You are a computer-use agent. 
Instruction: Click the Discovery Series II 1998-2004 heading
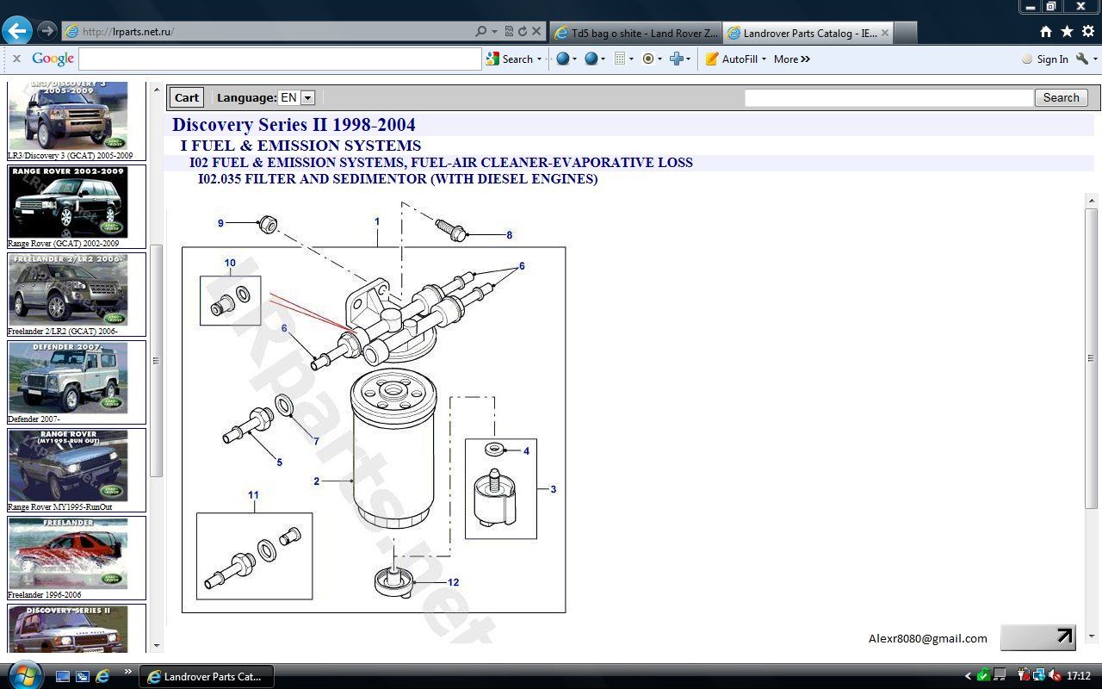point(294,125)
